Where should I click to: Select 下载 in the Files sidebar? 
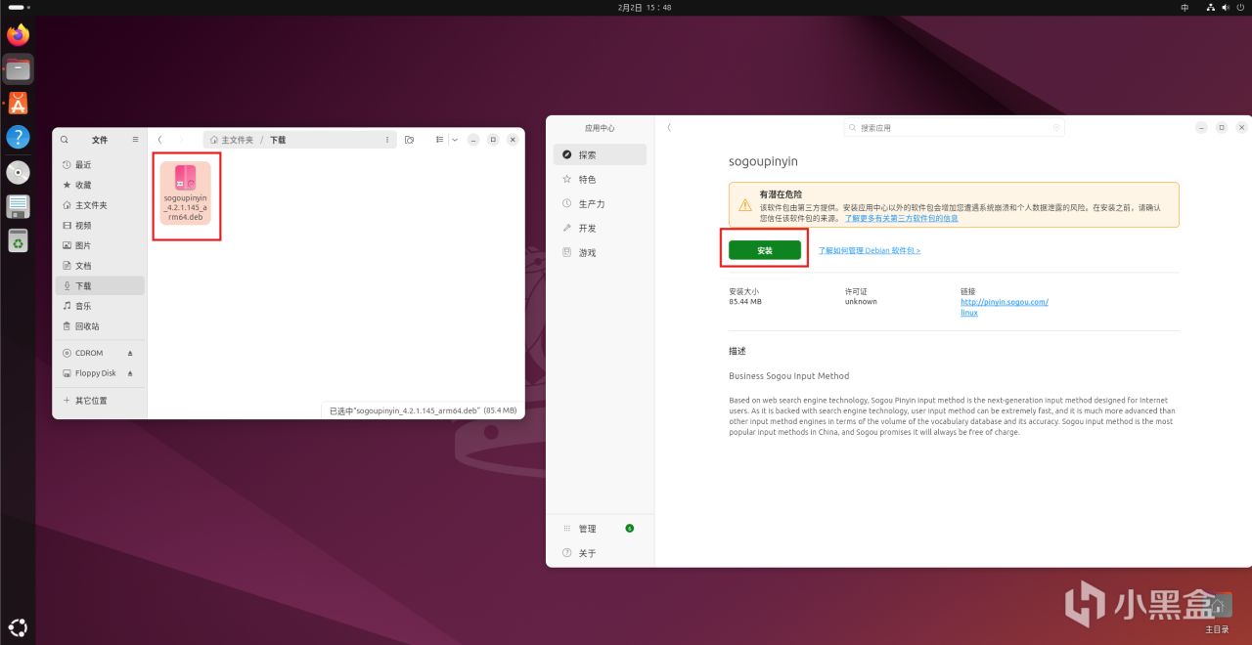(100, 285)
